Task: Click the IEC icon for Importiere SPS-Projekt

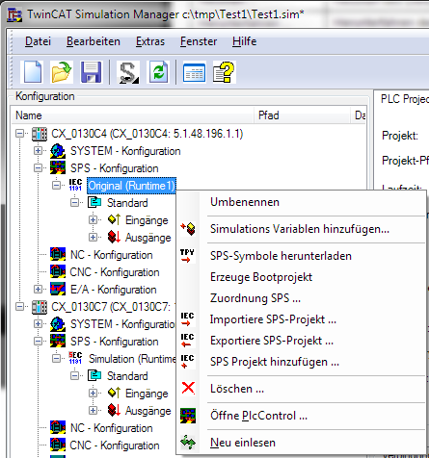Action: (x=187, y=319)
